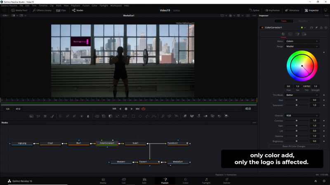Open the Fusion menu in menu bar
The image size is (330, 185).
85,5
